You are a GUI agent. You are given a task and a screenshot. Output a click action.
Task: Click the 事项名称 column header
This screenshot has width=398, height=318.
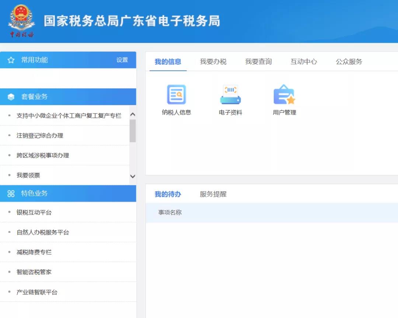pos(170,212)
